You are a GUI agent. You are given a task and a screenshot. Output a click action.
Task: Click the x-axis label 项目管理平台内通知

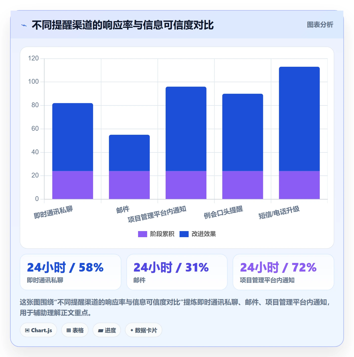click(157, 214)
